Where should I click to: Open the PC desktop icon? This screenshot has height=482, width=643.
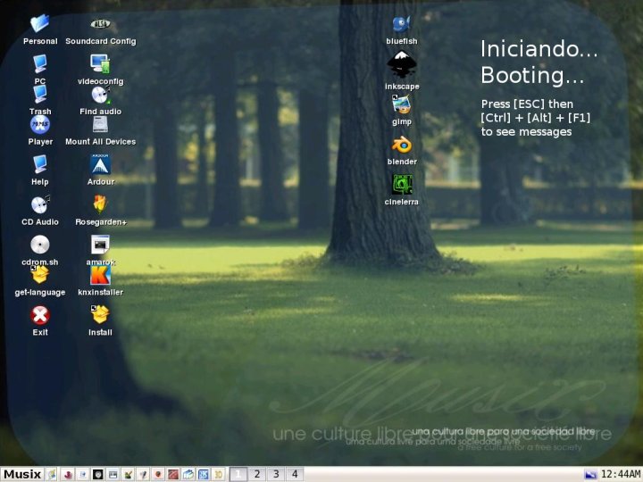pos(40,64)
